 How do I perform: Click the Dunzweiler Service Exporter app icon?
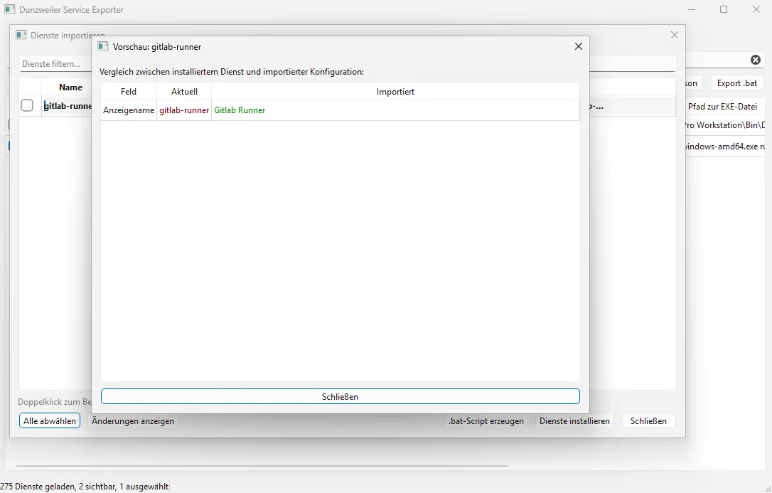[x=10, y=10]
